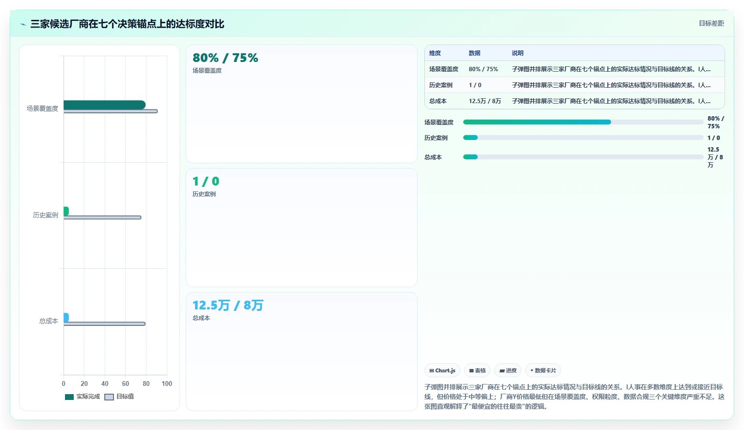Image resolution: width=744 pixels, height=430 pixels.
Task: Click the 说明 column header
Action: [518, 53]
